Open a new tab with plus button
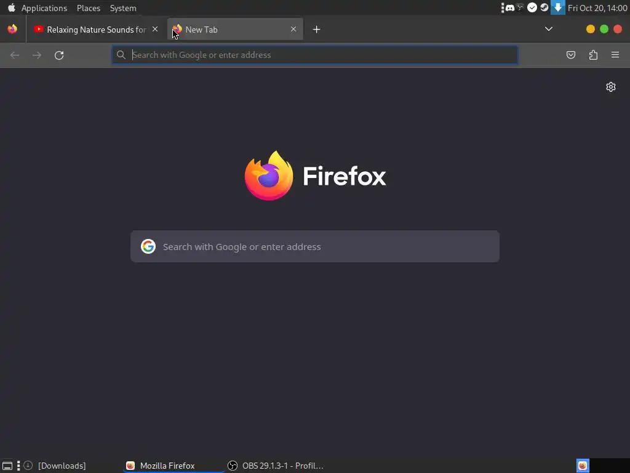 click(x=317, y=30)
